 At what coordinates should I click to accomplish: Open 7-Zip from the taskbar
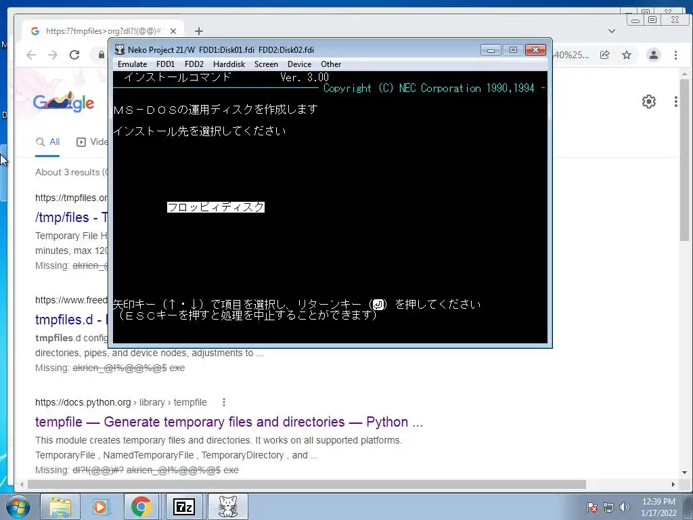[x=184, y=506]
